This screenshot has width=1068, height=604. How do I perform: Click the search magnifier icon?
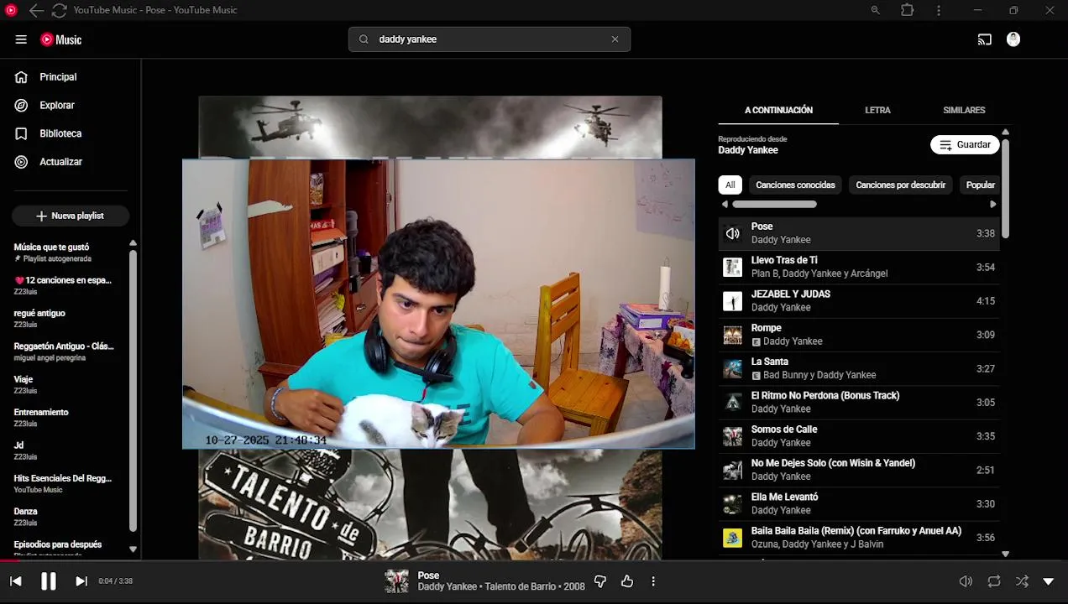pyautogui.click(x=364, y=39)
